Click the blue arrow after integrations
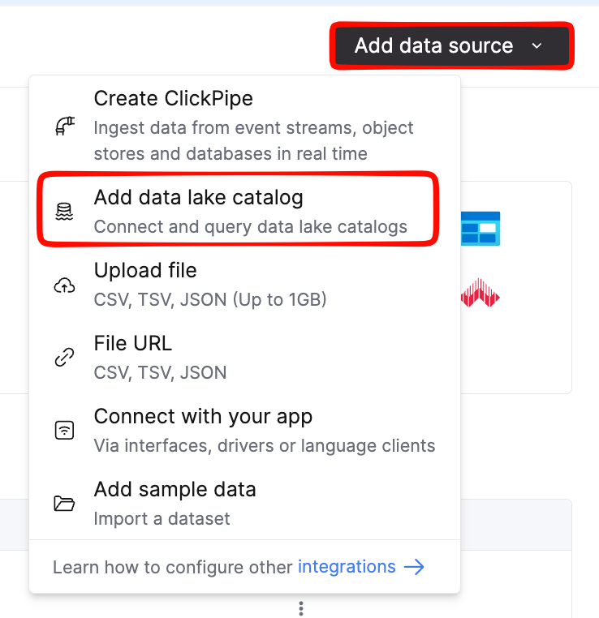 pyautogui.click(x=414, y=567)
